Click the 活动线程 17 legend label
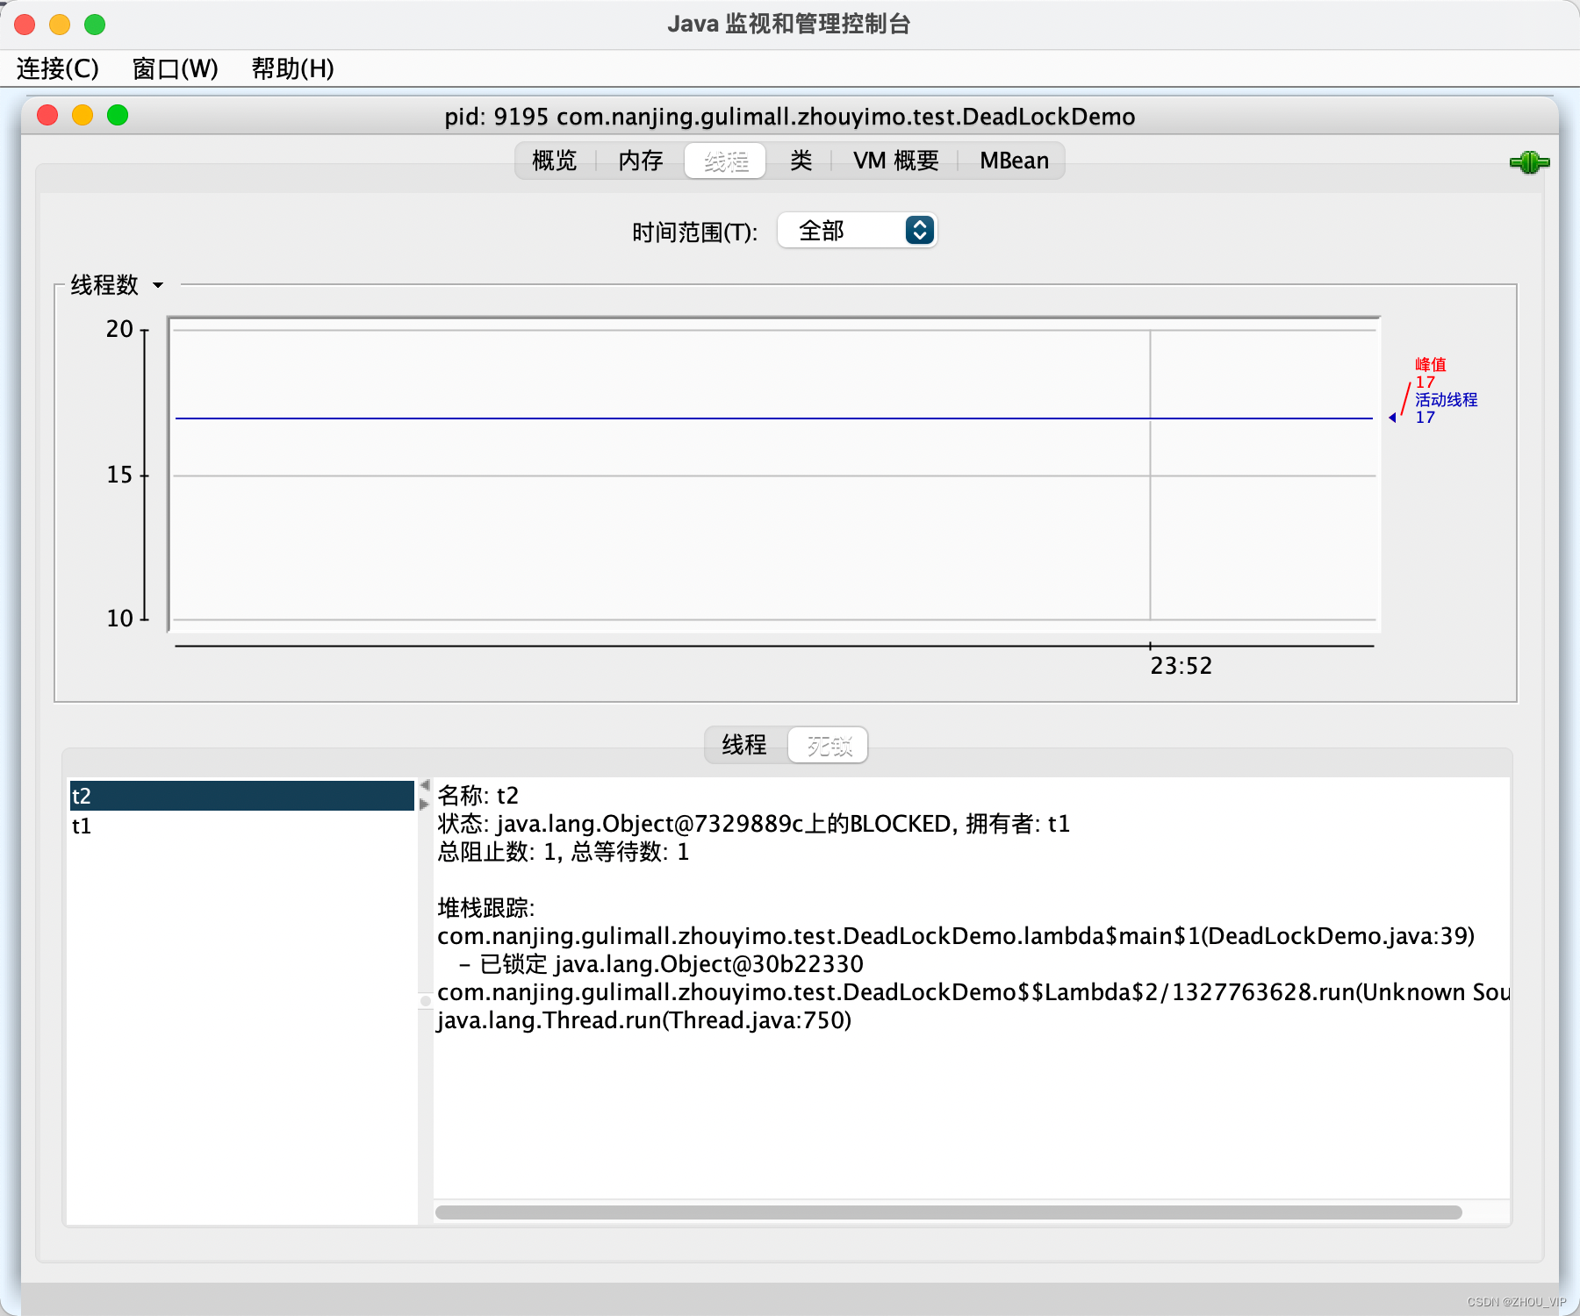 (1446, 408)
